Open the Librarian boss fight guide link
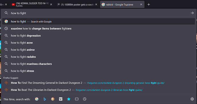The image size is (197, 104). (x=98, y=90)
